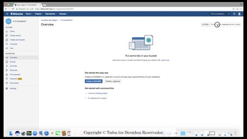Expand I'm starting from scratch

coord(97,98)
